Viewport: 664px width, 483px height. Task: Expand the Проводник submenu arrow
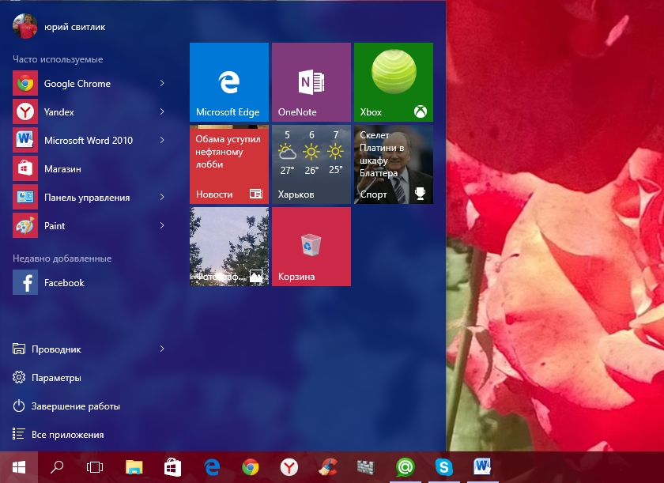tap(162, 349)
